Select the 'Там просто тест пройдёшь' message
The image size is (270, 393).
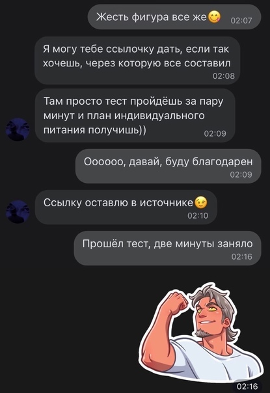135,116
